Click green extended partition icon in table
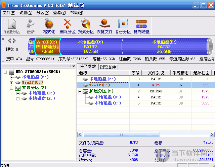 tap(85, 91)
